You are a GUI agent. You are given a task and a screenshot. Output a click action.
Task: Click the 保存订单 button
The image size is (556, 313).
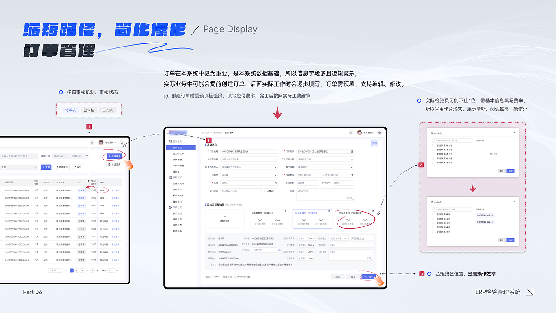(369, 276)
